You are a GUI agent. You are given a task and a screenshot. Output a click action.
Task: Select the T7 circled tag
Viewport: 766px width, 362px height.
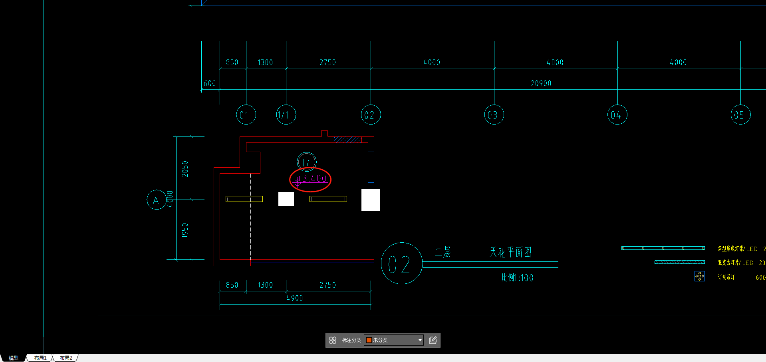pyautogui.click(x=307, y=162)
